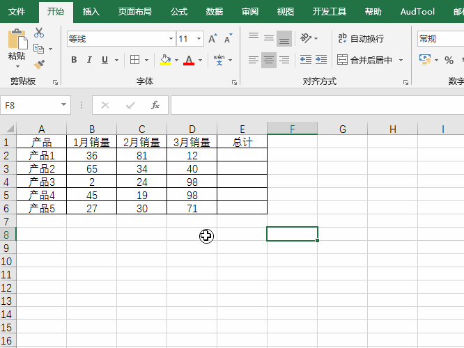464x348 pixels.
Task: Switch to the 公式 Formulas tab
Action: coord(179,12)
